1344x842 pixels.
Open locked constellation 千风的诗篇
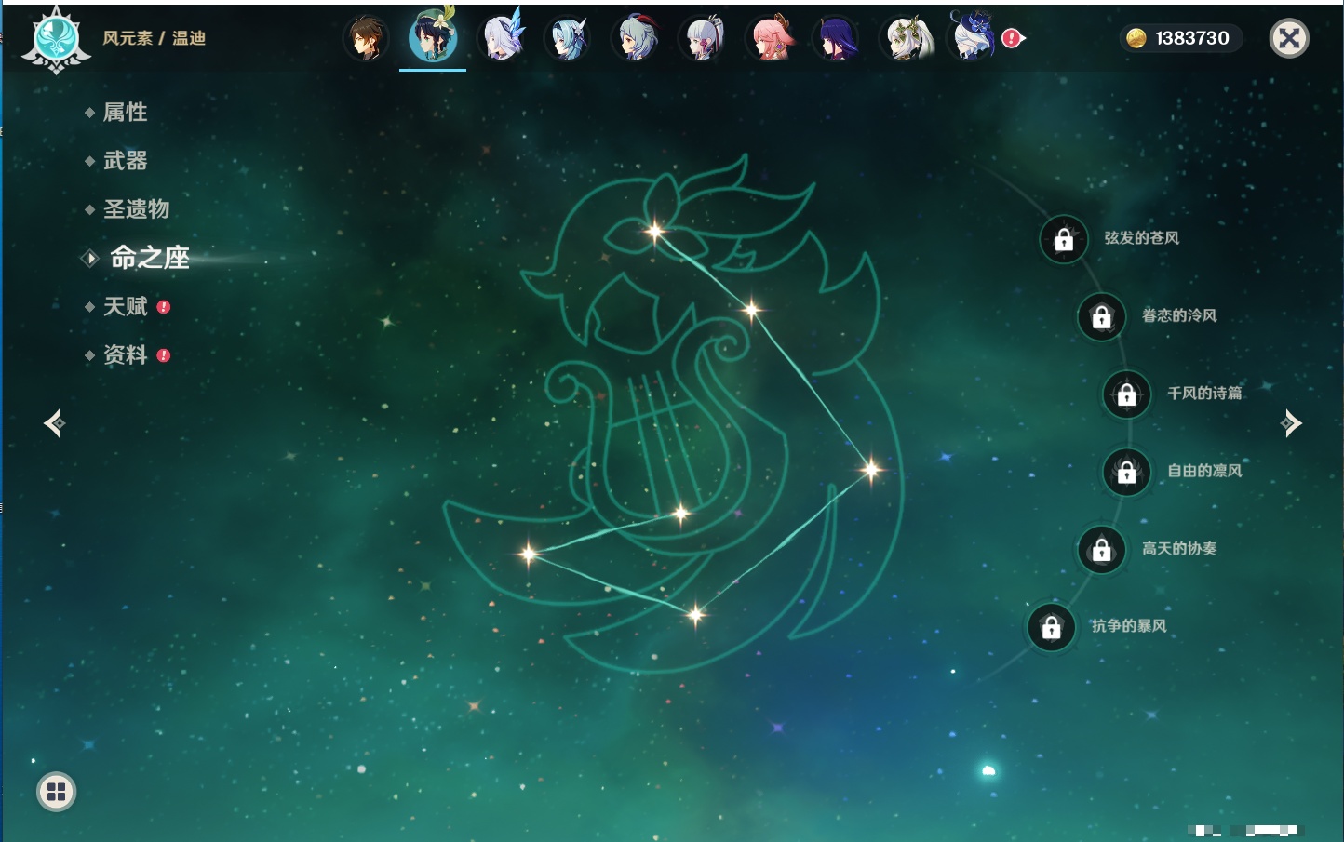click(x=1126, y=394)
